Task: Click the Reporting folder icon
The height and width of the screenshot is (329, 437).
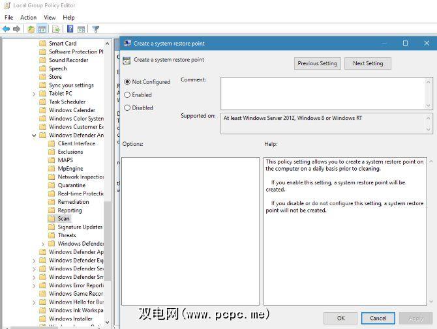Action: 52,210
